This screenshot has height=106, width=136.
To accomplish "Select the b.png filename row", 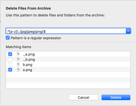I will pos(68,64).
